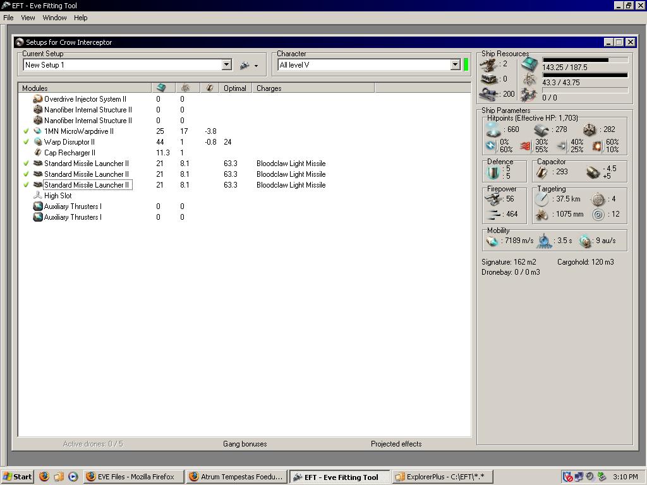Click the max velocity icon showing 7189 m/s
The width and height of the screenshot is (647, 485).
[x=492, y=241]
